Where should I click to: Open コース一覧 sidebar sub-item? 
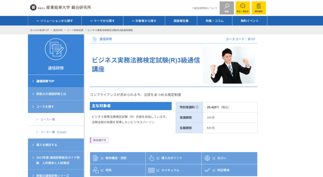pyautogui.click(x=56, y=119)
